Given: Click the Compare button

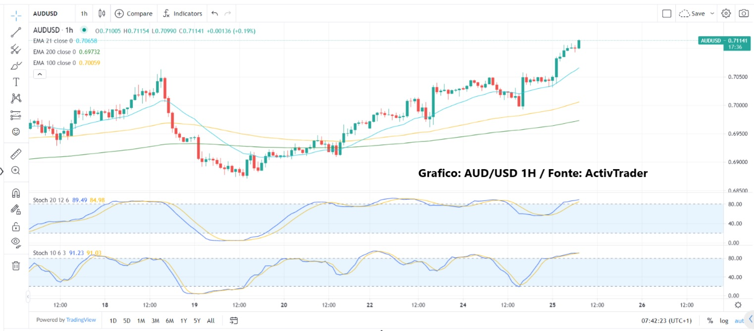Looking at the screenshot, I should pos(134,13).
